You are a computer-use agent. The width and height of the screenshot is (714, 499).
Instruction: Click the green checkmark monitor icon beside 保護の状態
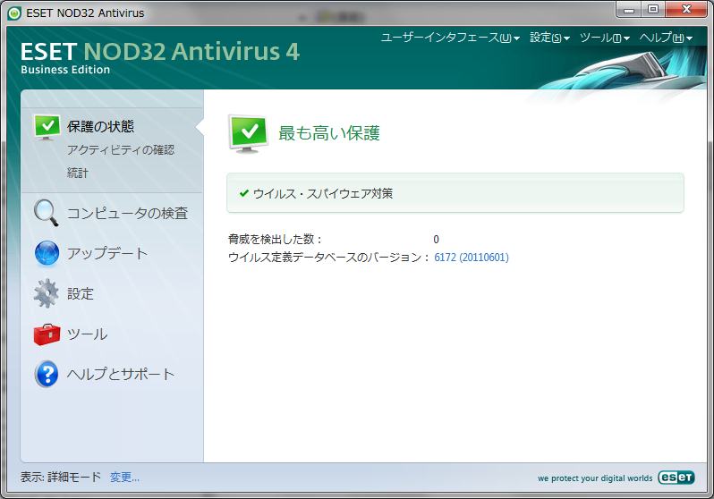click(x=47, y=127)
